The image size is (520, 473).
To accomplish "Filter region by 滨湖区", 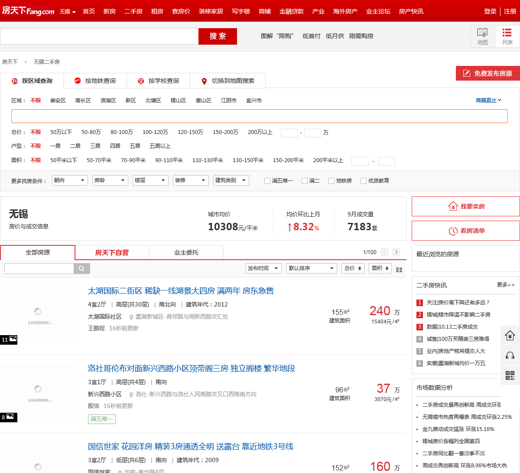I will coord(108,101).
